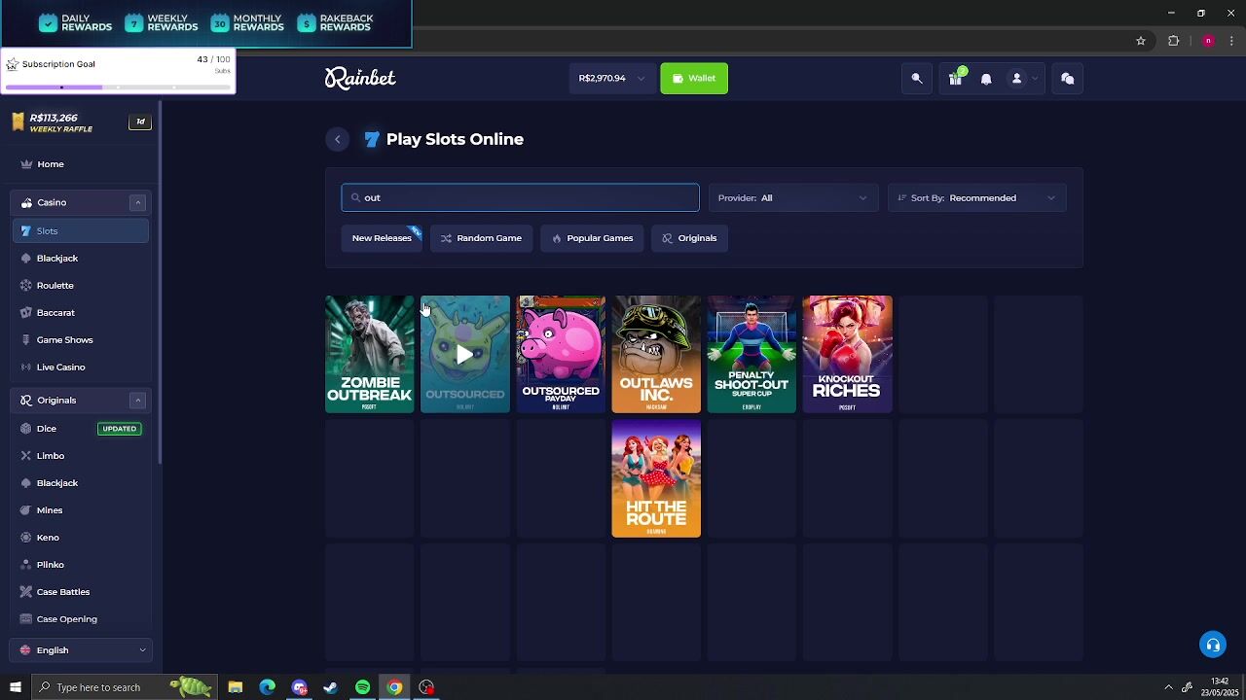Launch File Explorer from the taskbar
The width and height of the screenshot is (1246, 700).
click(236, 687)
